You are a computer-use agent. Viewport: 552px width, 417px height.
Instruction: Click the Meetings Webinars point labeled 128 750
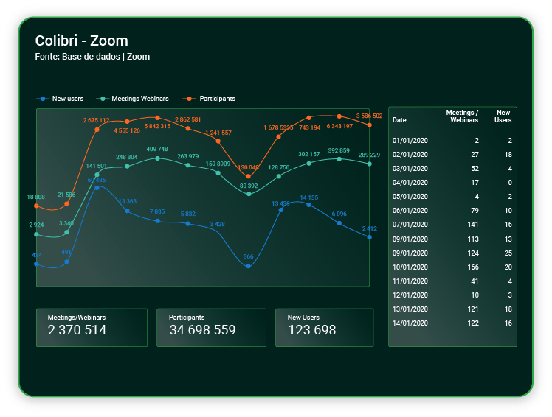click(279, 177)
